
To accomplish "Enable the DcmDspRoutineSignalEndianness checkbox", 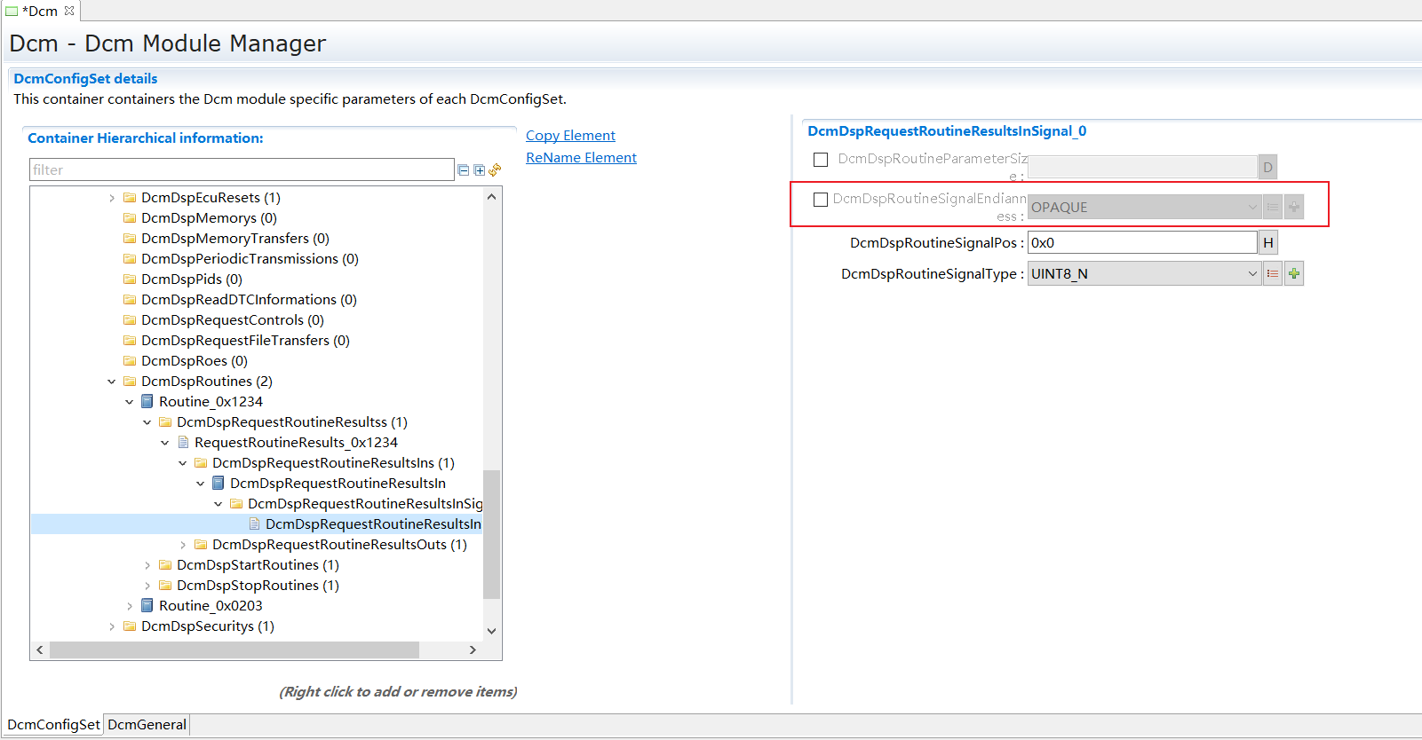I will (x=821, y=200).
